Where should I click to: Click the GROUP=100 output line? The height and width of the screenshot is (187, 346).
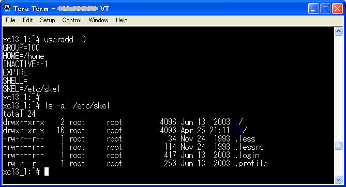pos(21,48)
